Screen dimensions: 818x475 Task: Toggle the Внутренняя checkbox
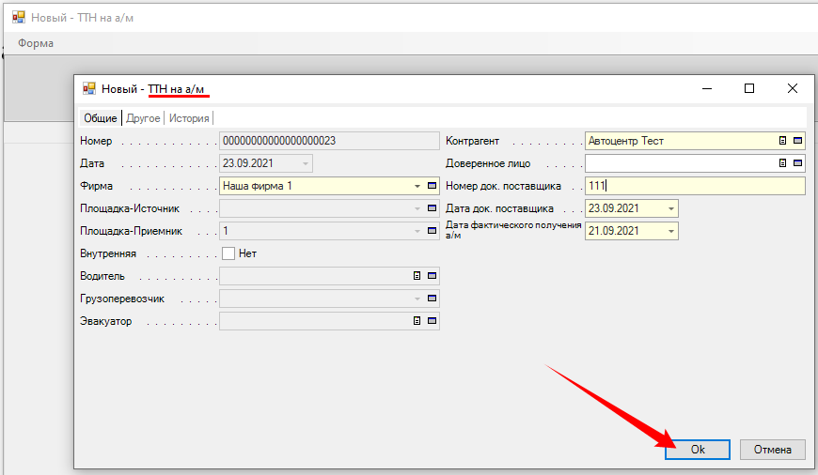[228, 253]
